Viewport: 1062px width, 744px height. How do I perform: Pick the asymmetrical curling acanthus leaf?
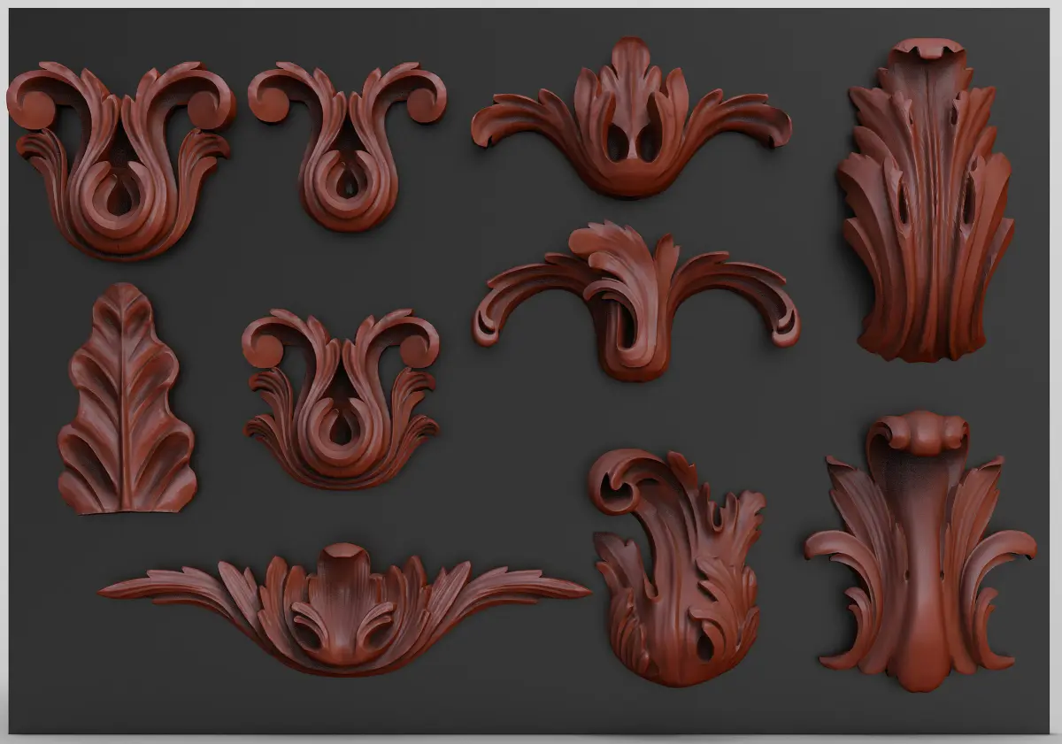point(677,566)
